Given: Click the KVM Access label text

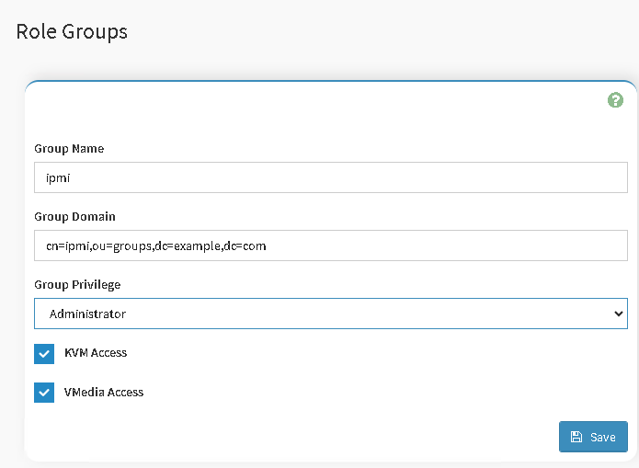Looking at the screenshot, I should tap(96, 353).
